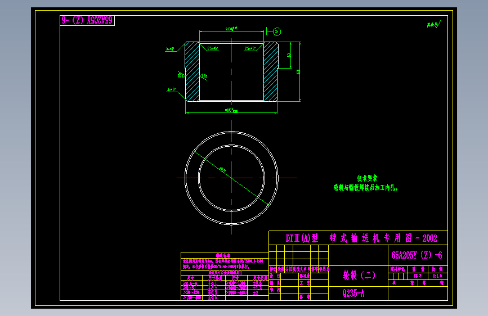Click the '制图' cell in title block
This screenshot has height=316, width=488.
click(x=275, y=283)
